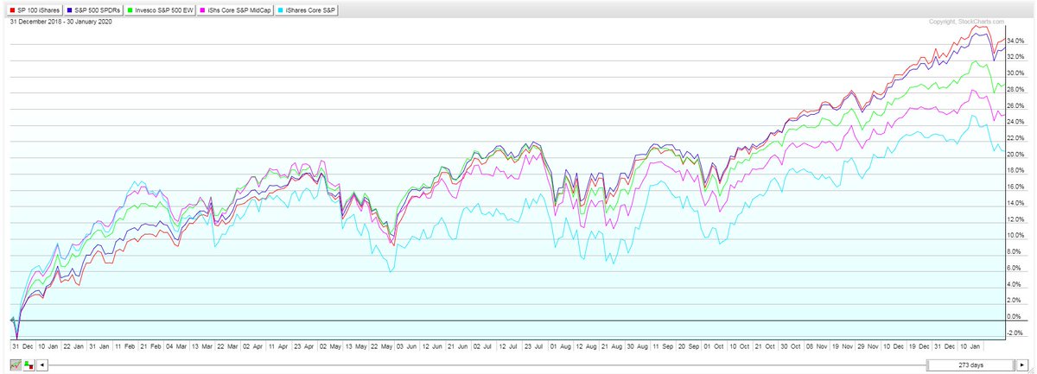Screen dimensions: 1037x374
Task: Click the 03 Jun date label
Action: tap(406, 345)
